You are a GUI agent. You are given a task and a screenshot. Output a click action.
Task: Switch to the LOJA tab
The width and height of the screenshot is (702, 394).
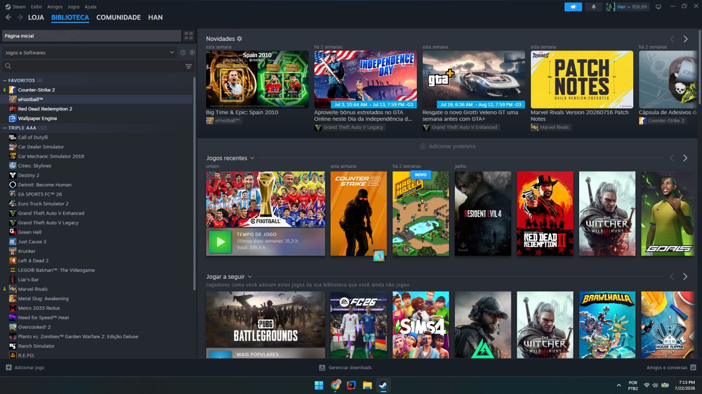click(36, 18)
